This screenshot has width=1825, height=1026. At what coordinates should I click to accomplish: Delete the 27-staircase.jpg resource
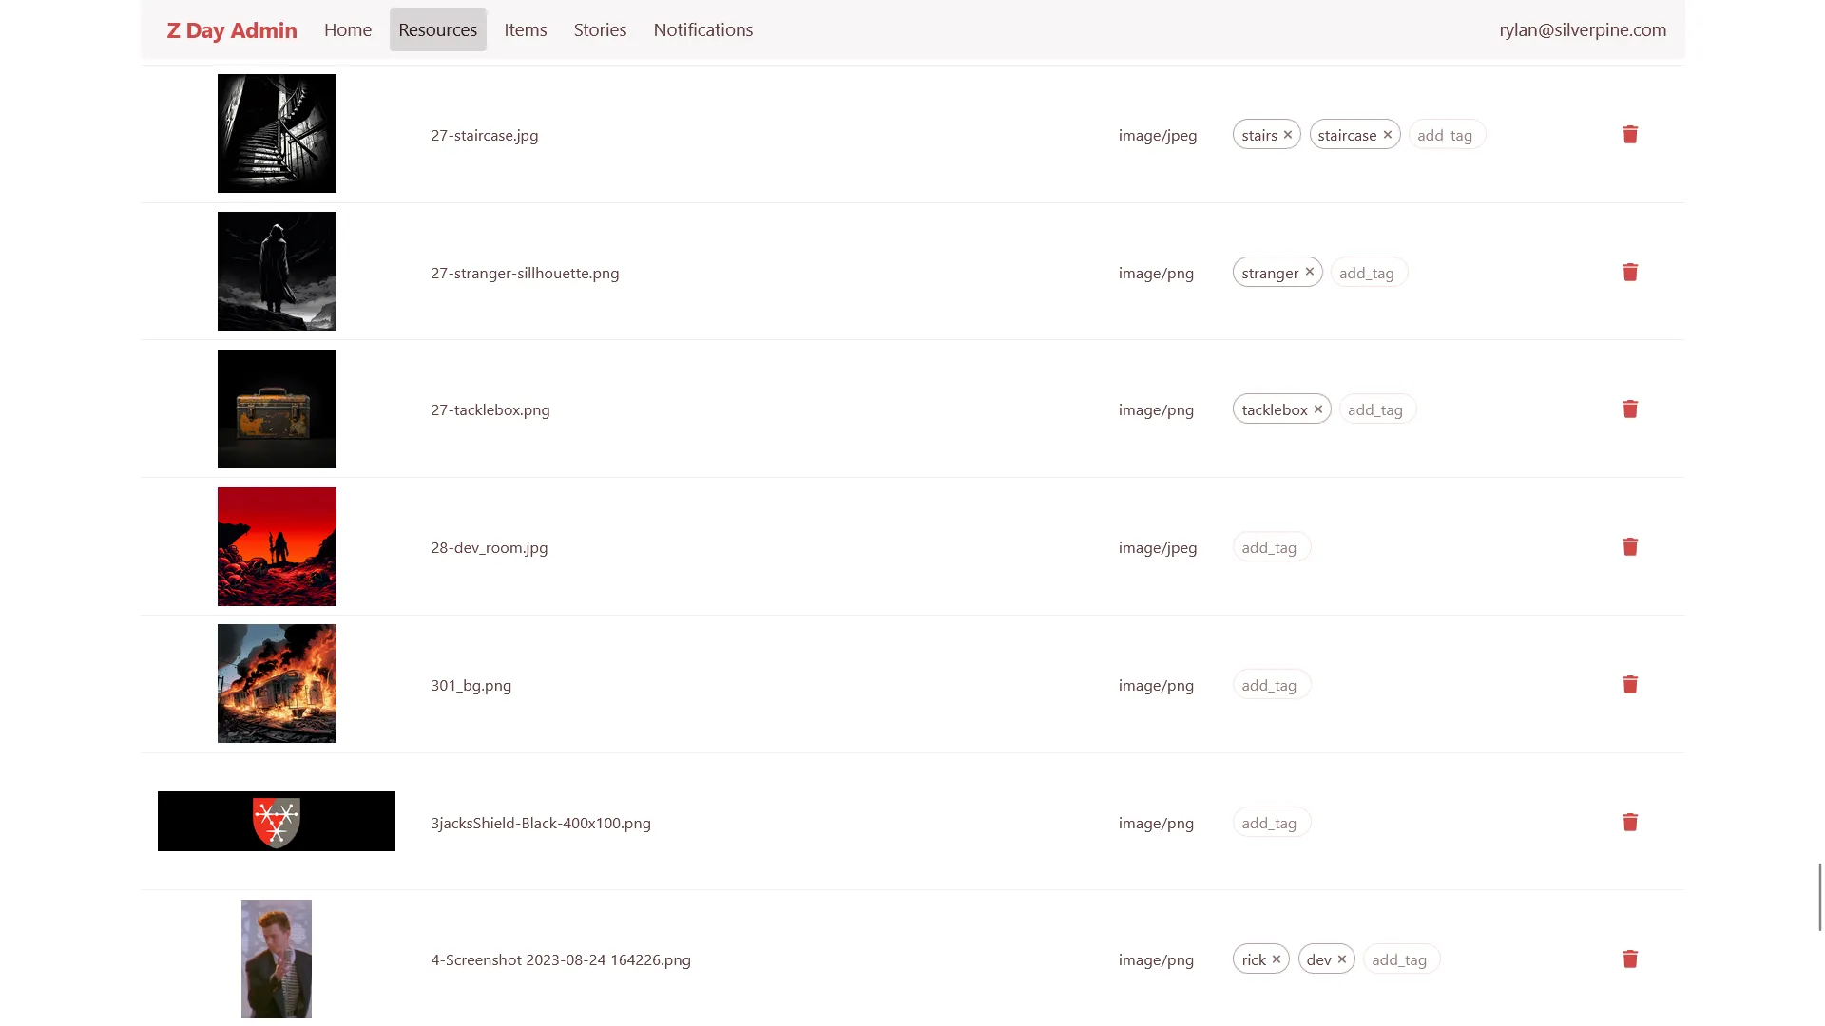(x=1630, y=135)
